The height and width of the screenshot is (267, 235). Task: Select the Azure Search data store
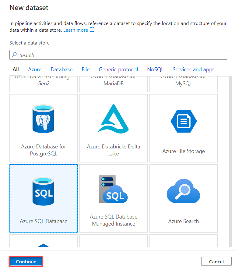tap(183, 198)
